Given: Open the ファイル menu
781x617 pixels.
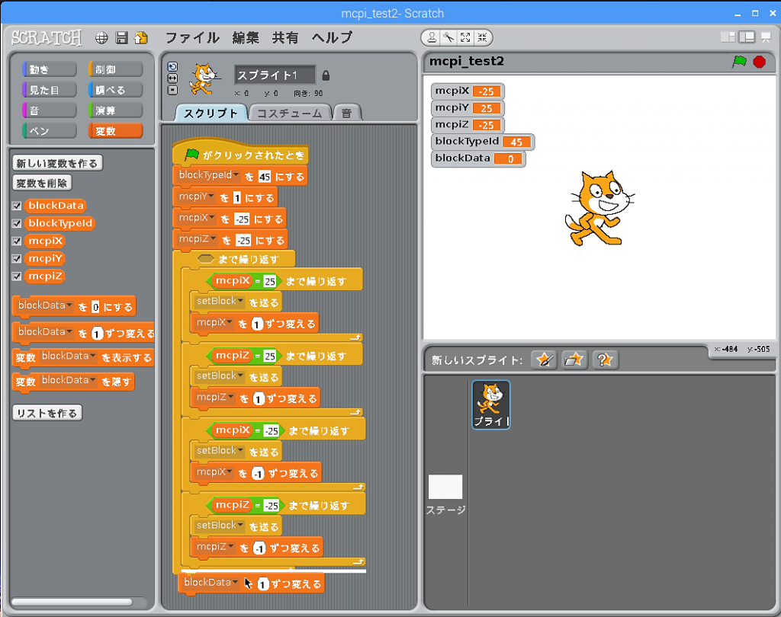Looking at the screenshot, I should click(192, 38).
